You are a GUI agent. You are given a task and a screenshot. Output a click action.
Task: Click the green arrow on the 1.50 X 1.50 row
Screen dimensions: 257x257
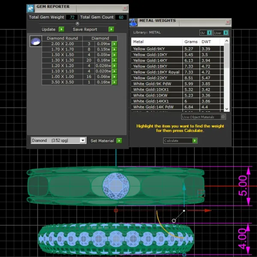click(x=114, y=55)
